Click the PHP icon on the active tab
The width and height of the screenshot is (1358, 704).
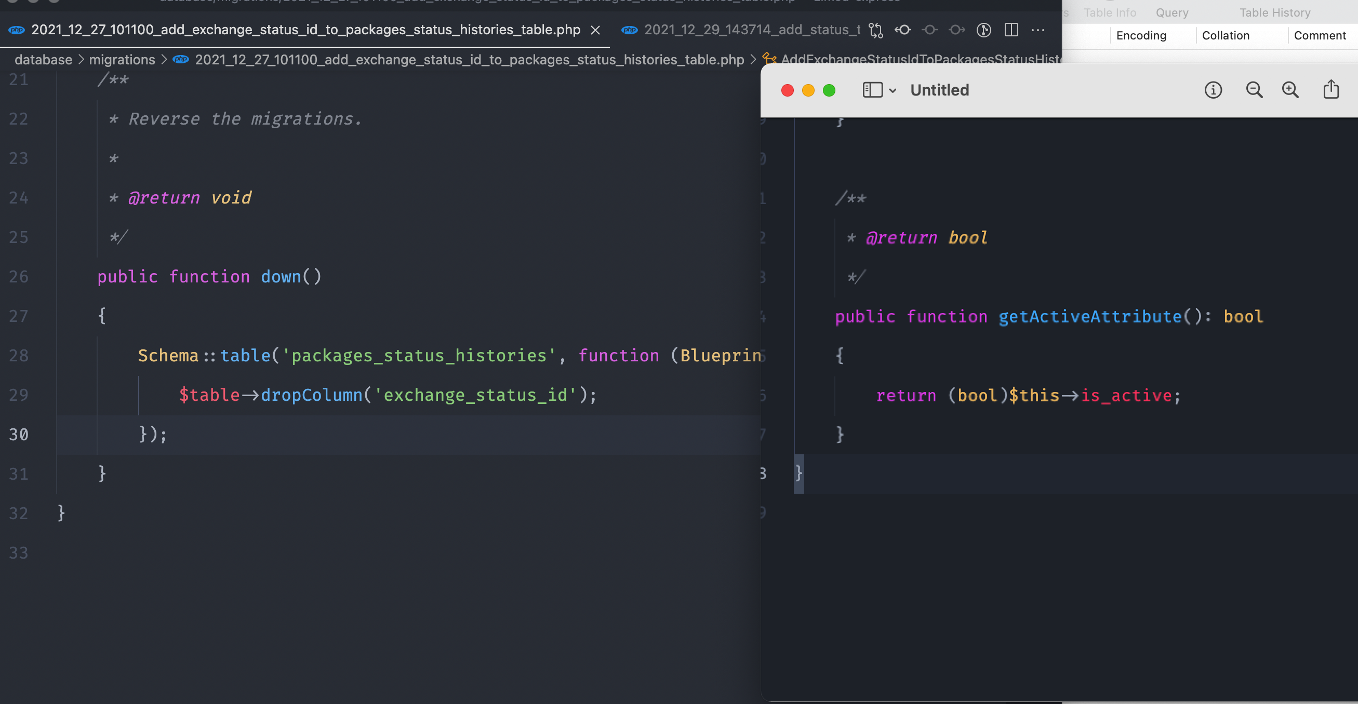[x=16, y=30]
